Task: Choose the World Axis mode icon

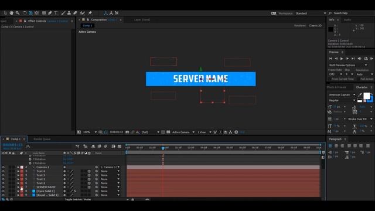Action: tap(111, 13)
